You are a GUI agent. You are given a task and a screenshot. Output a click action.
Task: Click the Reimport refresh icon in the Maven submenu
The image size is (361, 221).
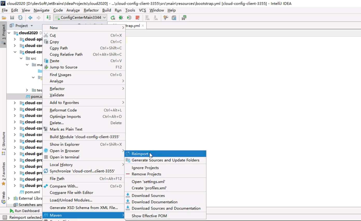128,154
